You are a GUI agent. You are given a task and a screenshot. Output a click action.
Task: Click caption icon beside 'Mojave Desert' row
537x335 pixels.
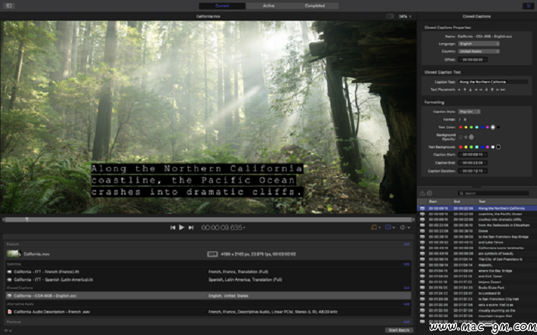[x=423, y=282]
